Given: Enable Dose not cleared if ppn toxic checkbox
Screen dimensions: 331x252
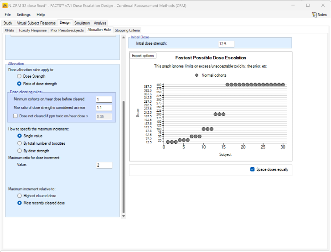Looking at the screenshot, I should pyautogui.click(x=16, y=116).
